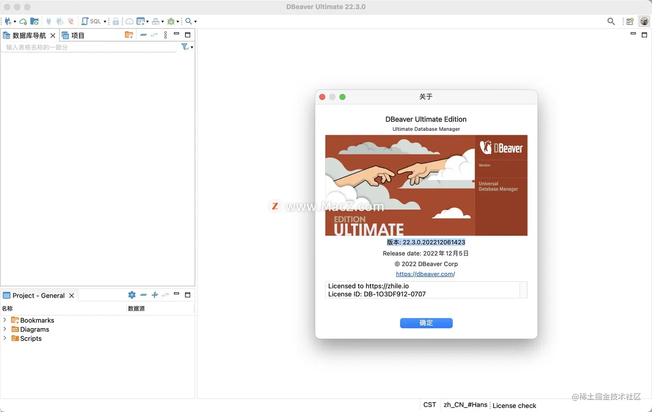Click the New Database Connection plug icon
The width and height of the screenshot is (652, 412).
click(x=8, y=21)
